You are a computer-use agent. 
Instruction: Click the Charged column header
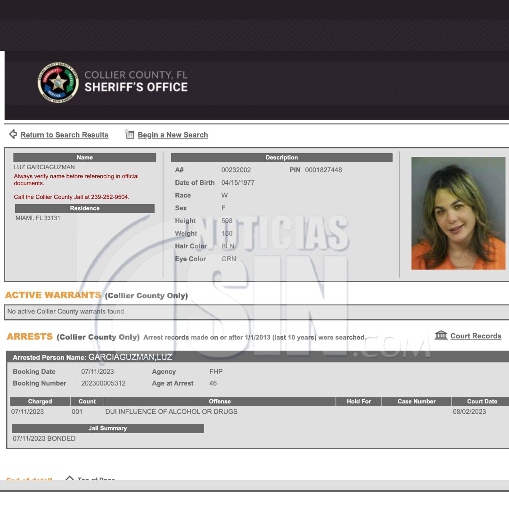click(40, 402)
